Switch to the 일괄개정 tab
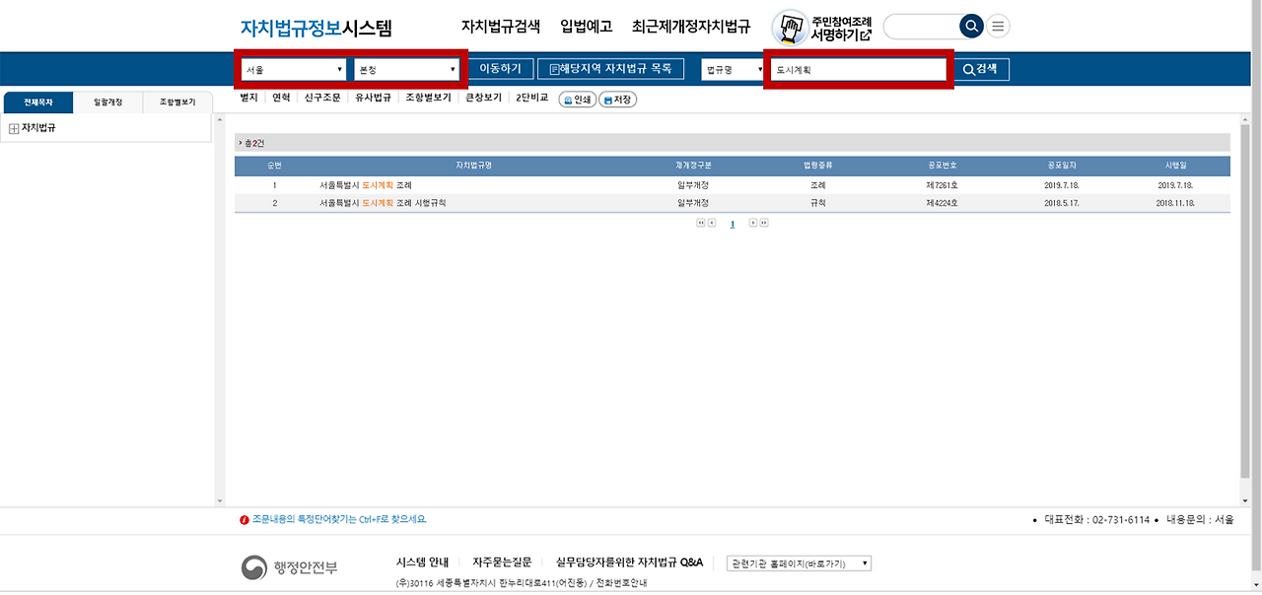This screenshot has width=1262, height=595. click(108, 101)
